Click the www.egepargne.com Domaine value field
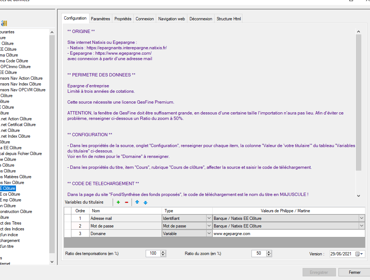This screenshot has width=370, height=280. point(288,234)
